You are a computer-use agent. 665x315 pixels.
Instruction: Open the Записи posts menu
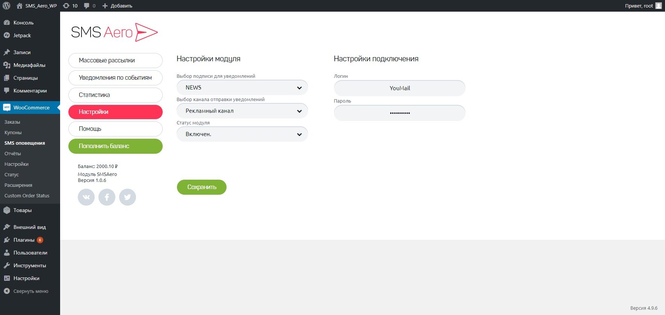pyautogui.click(x=30, y=52)
